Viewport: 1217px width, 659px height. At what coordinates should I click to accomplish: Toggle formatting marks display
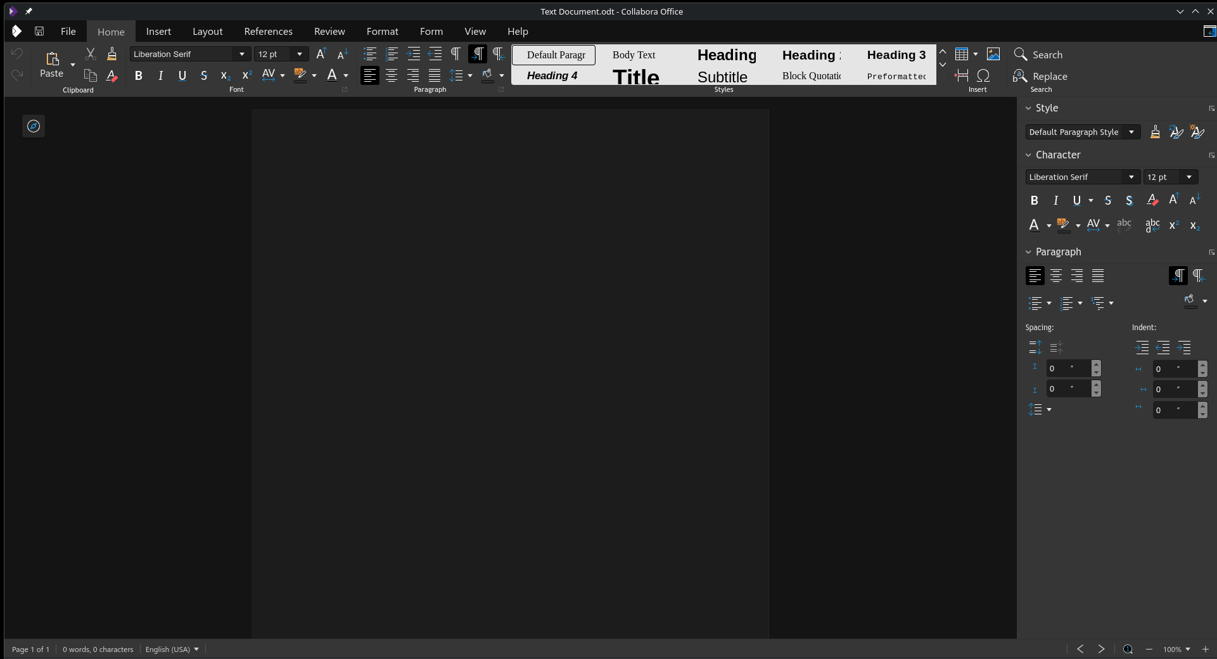click(456, 54)
